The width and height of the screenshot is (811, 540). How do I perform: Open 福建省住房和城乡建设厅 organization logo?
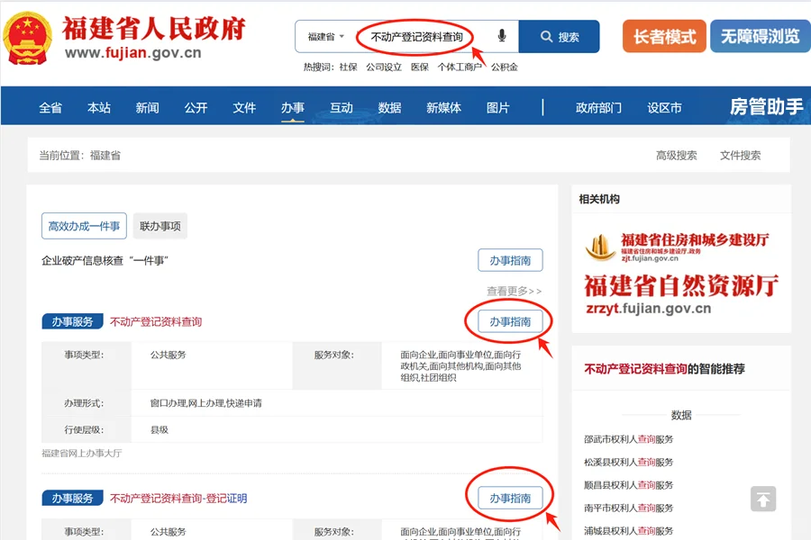[678, 247]
